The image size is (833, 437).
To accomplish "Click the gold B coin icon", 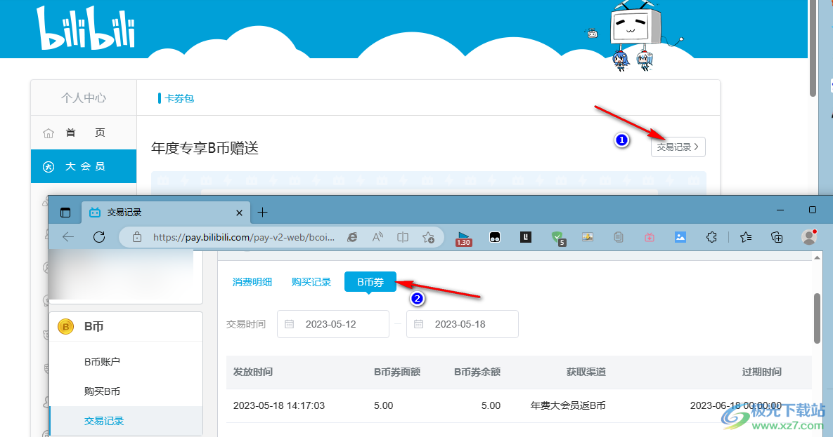I will pyautogui.click(x=66, y=327).
